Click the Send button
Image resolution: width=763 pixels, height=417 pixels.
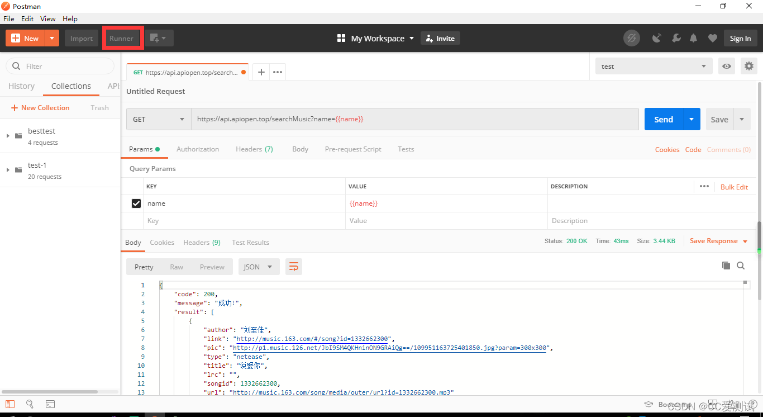click(664, 119)
